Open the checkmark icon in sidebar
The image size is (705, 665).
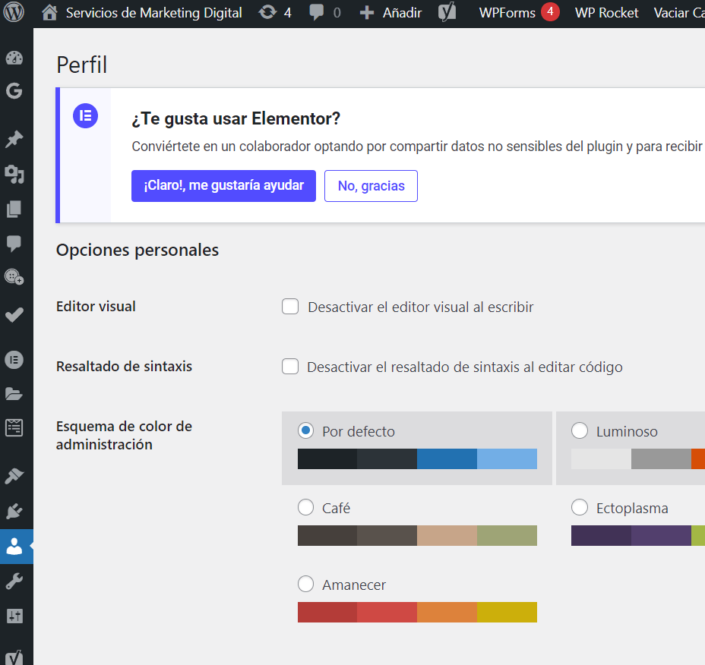click(14, 315)
